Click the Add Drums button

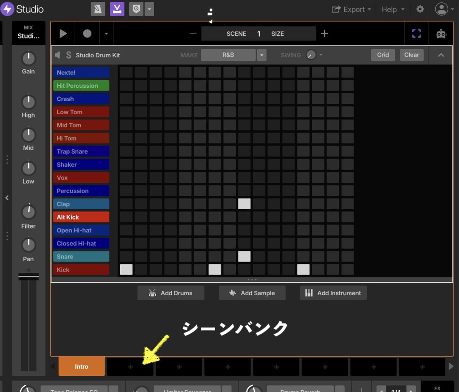(x=171, y=293)
